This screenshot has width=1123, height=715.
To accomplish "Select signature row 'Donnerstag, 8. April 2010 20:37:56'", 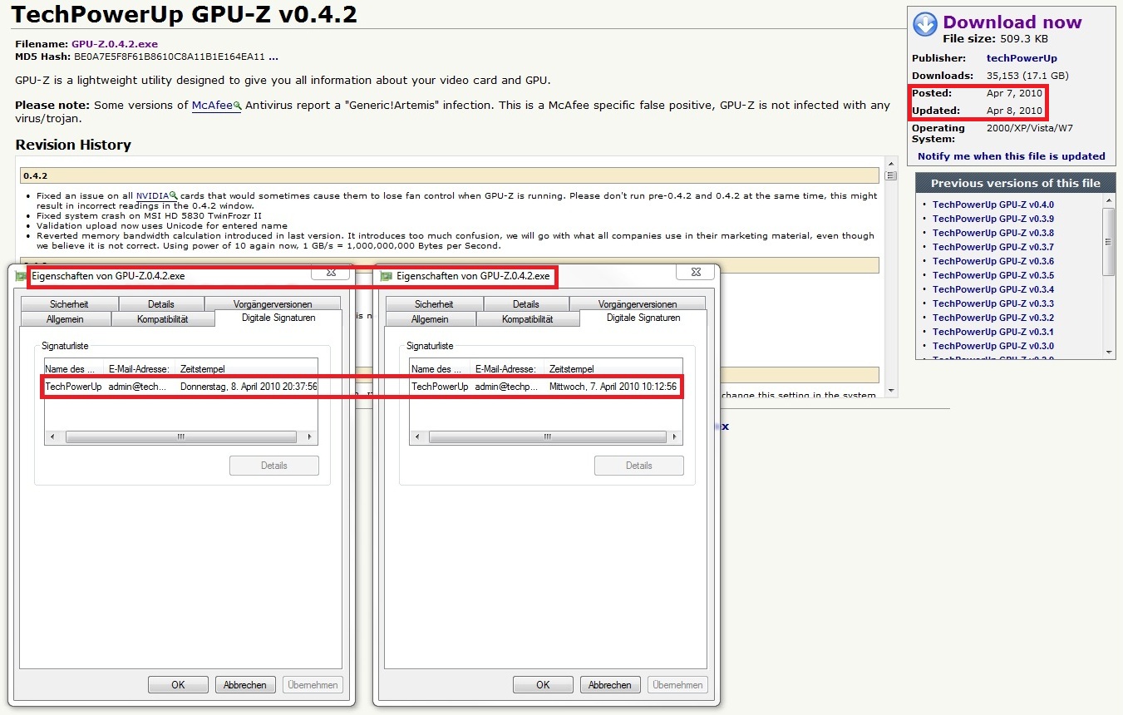I will pyautogui.click(x=180, y=387).
